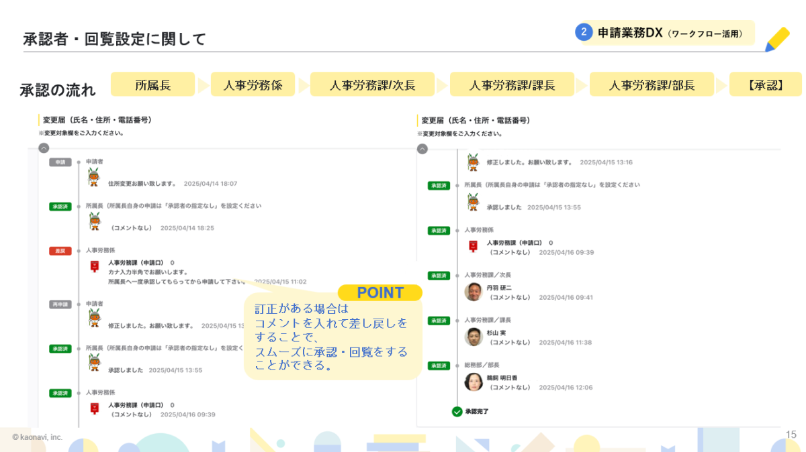Select the 人事労務課/課長 flow step

click(x=512, y=85)
